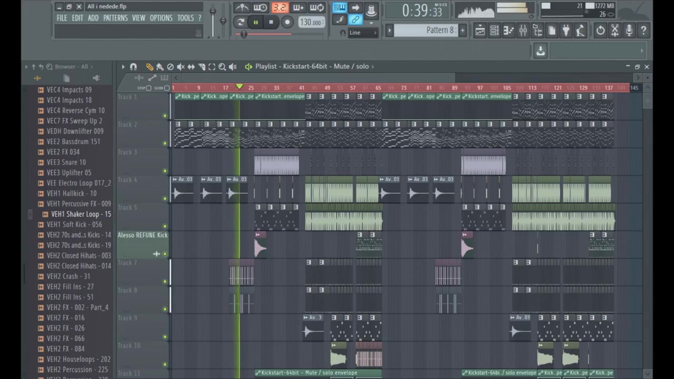
Task: Toggle typing keyboard to piano
Action: coord(339,7)
